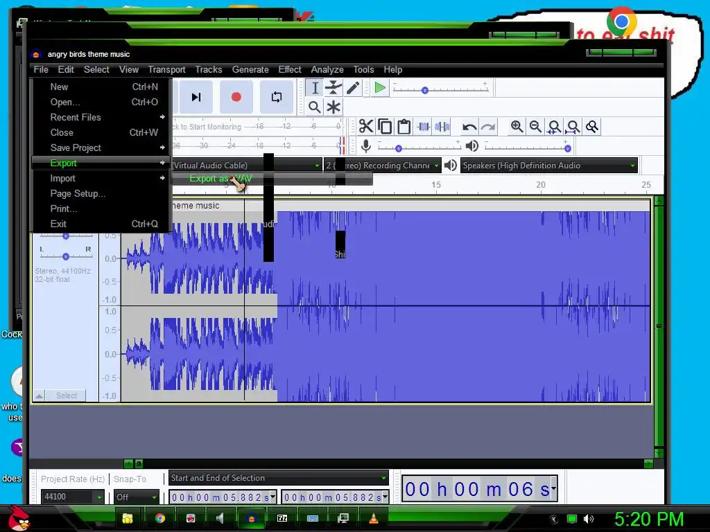The width and height of the screenshot is (710, 532).
Task: Click Close in the File menu
Action: click(101, 132)
